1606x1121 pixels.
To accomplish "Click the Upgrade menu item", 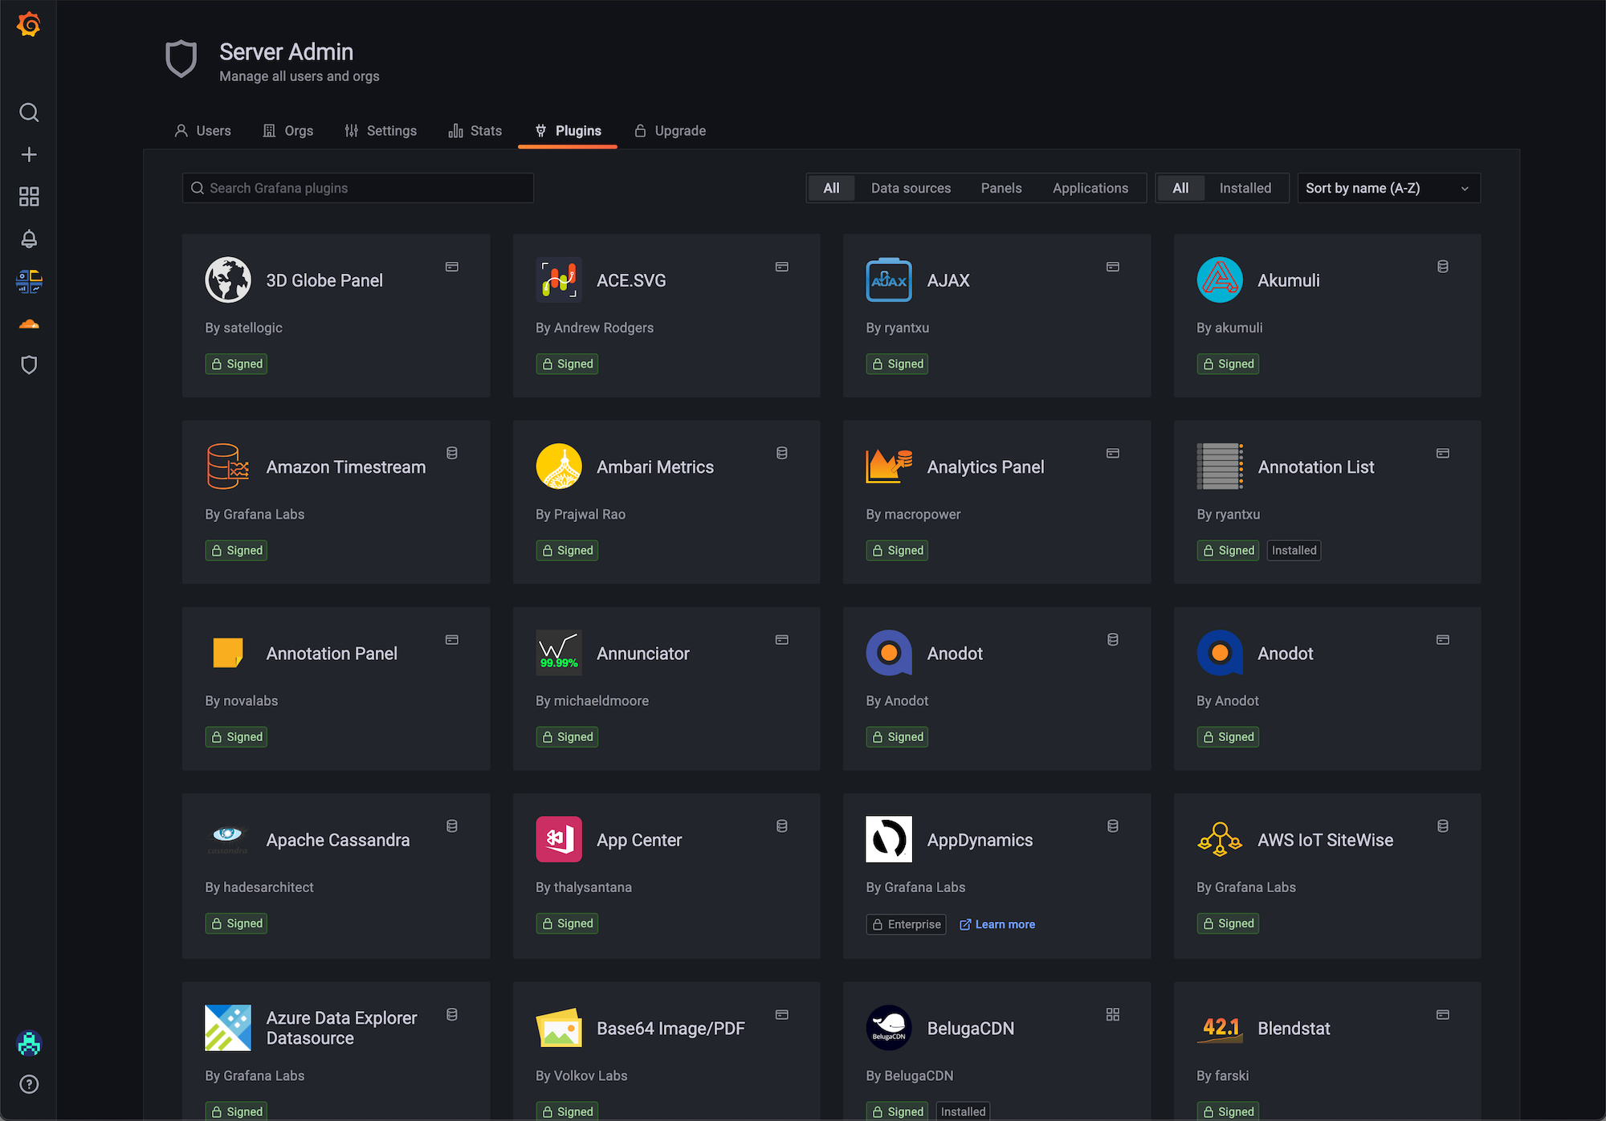I will tap(679, 131).
